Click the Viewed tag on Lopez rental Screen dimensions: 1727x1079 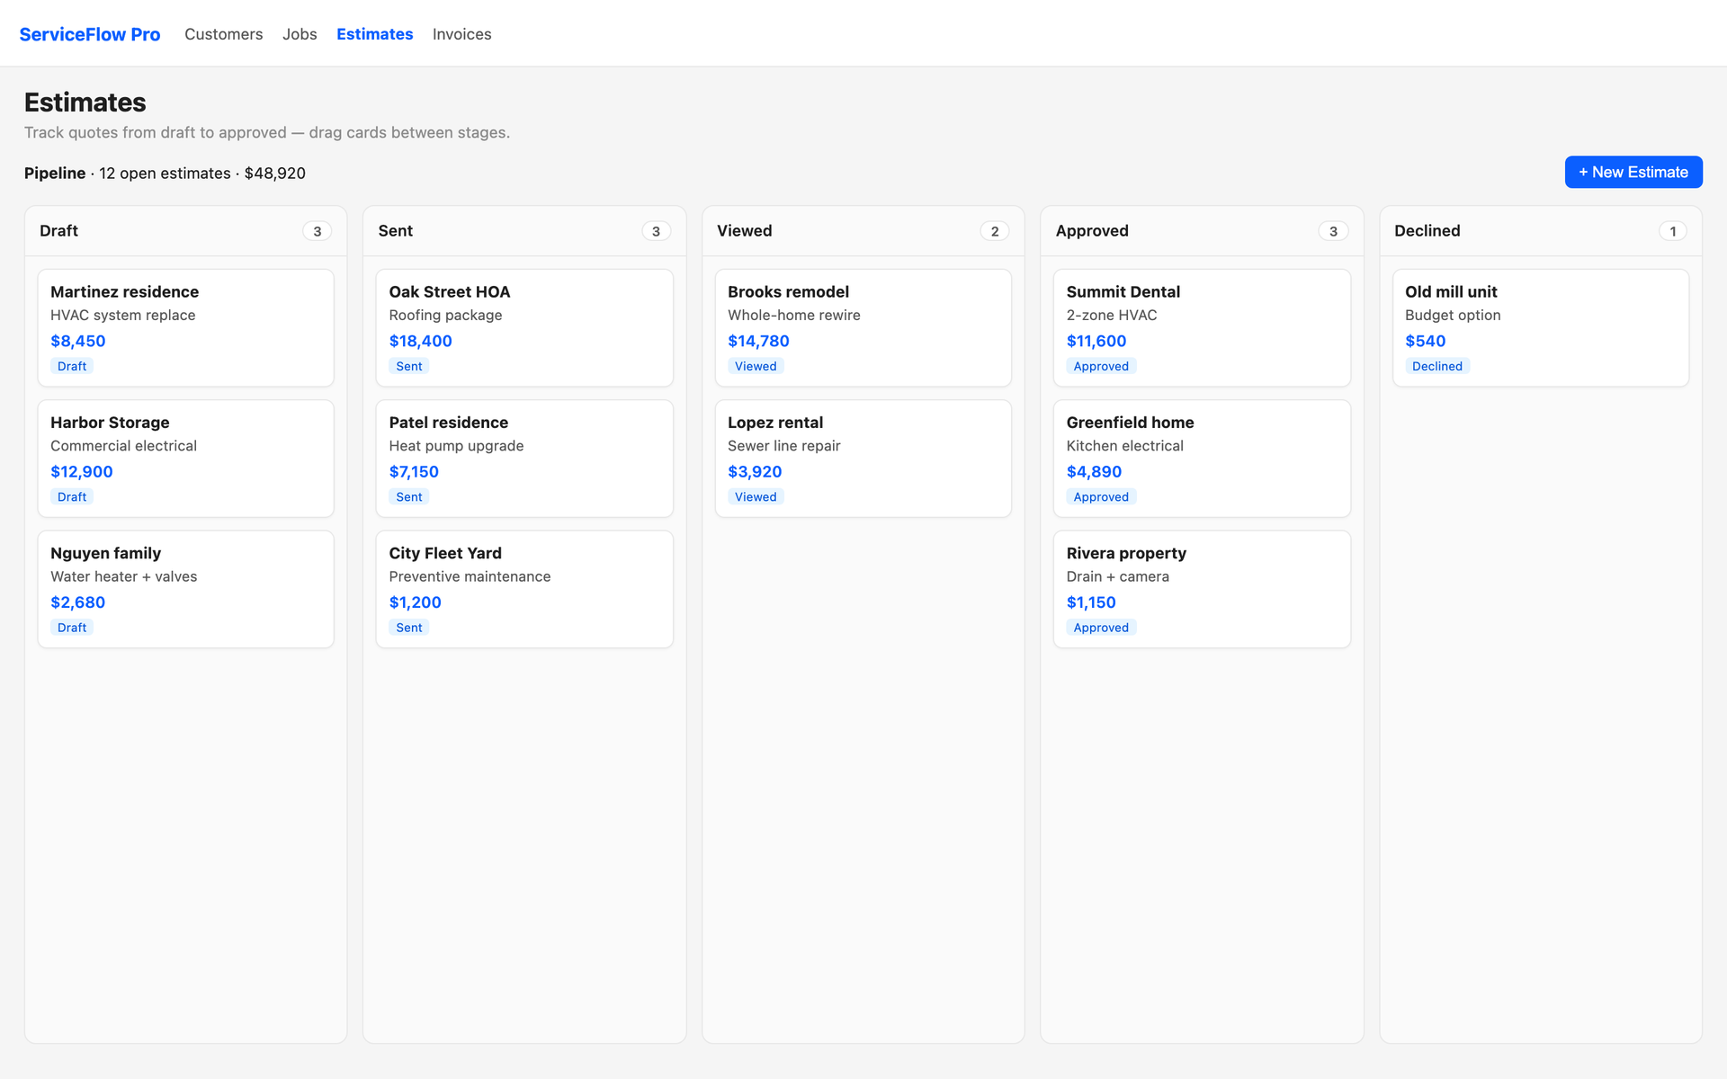[x=756, y=496]
